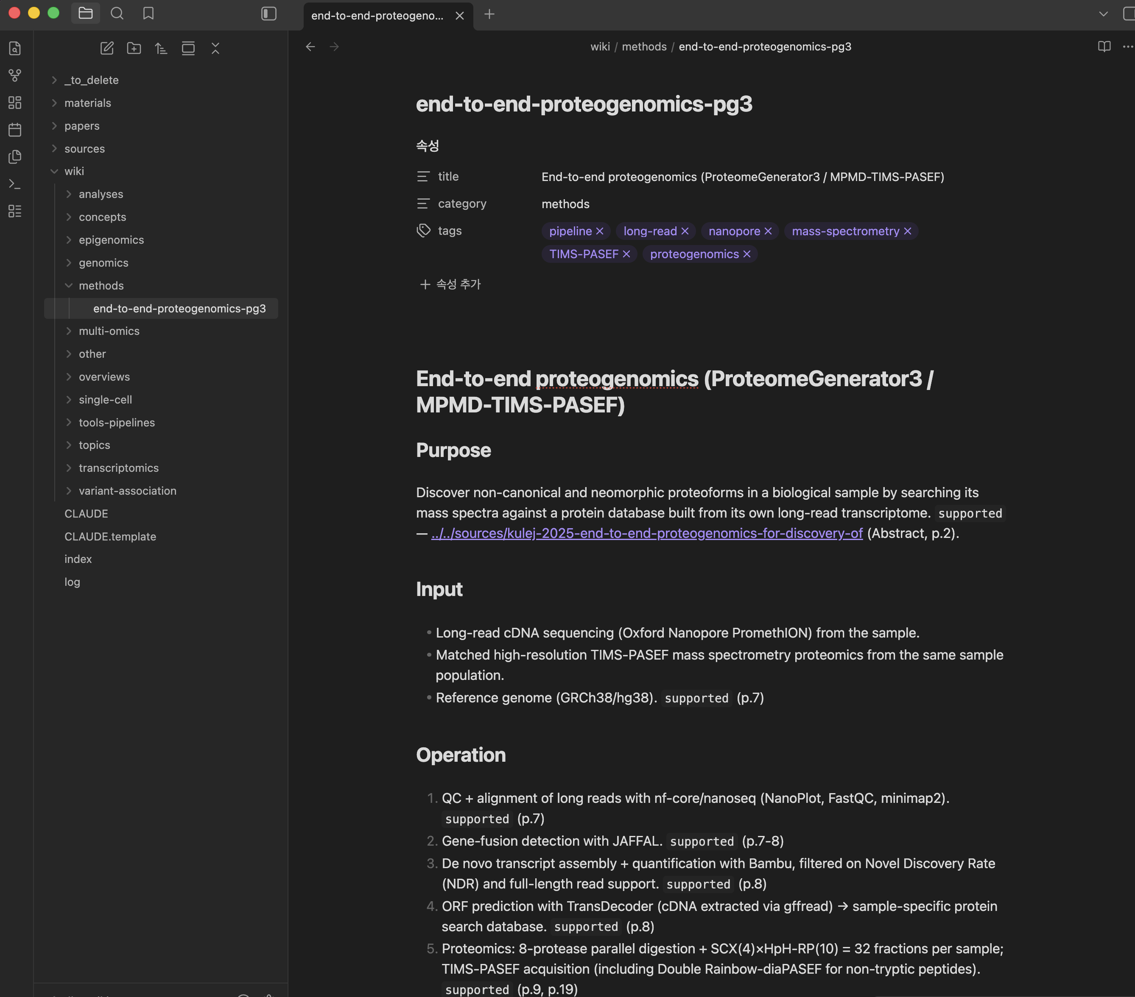Select the end-to-end-proteogeno tab
The image size is (1135, 997).
point(377,16)
